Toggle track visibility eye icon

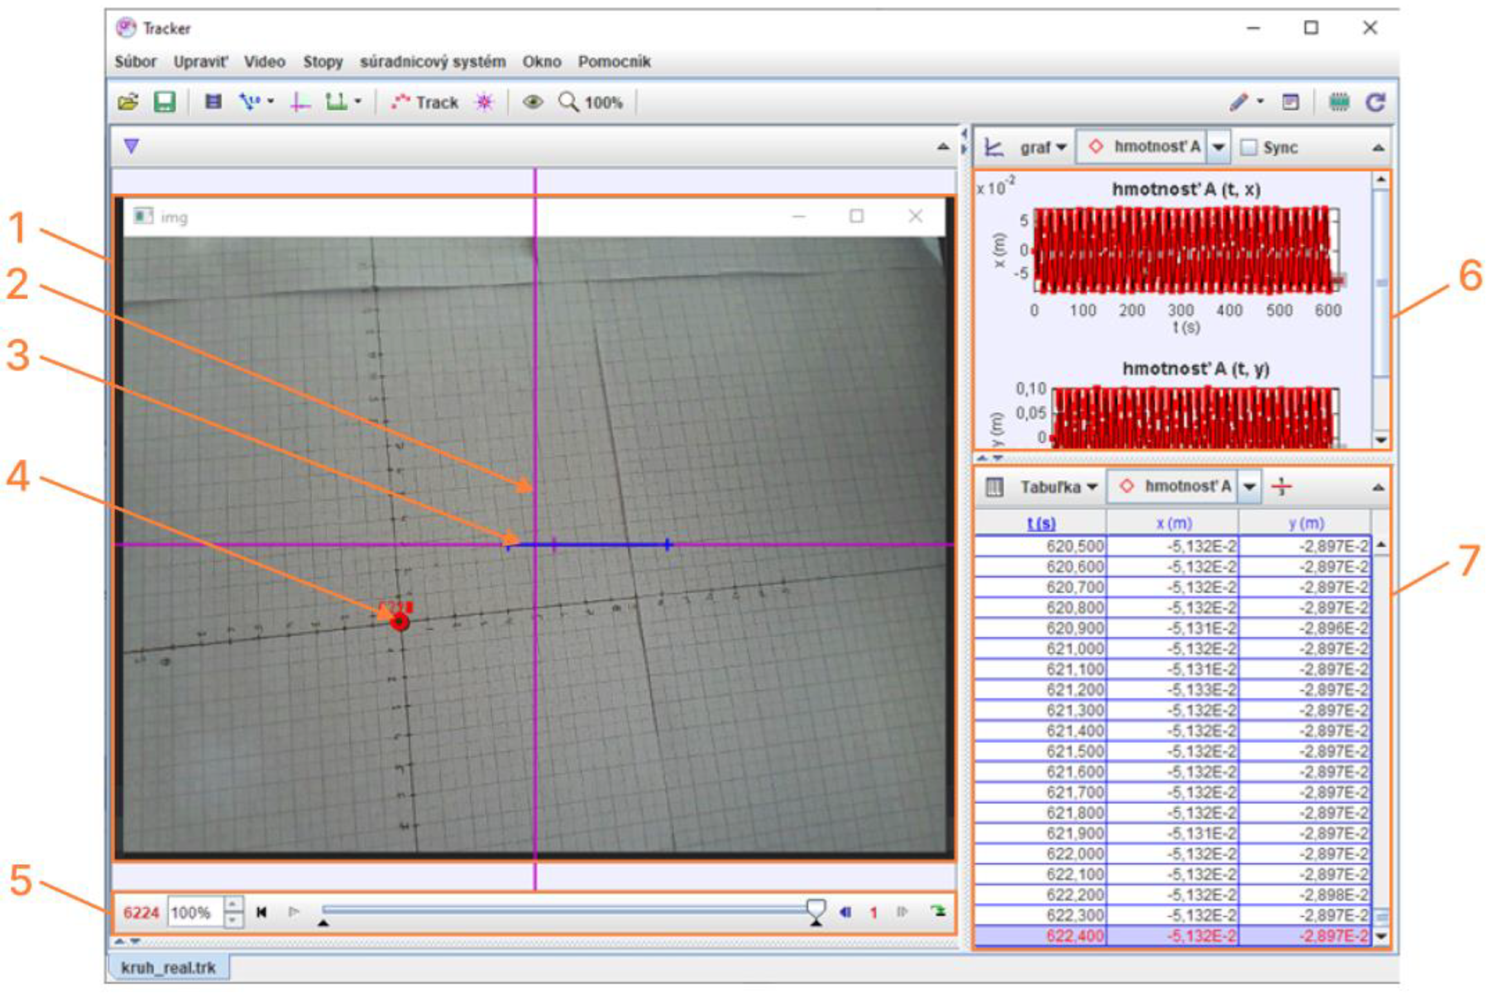coord(533,103)
